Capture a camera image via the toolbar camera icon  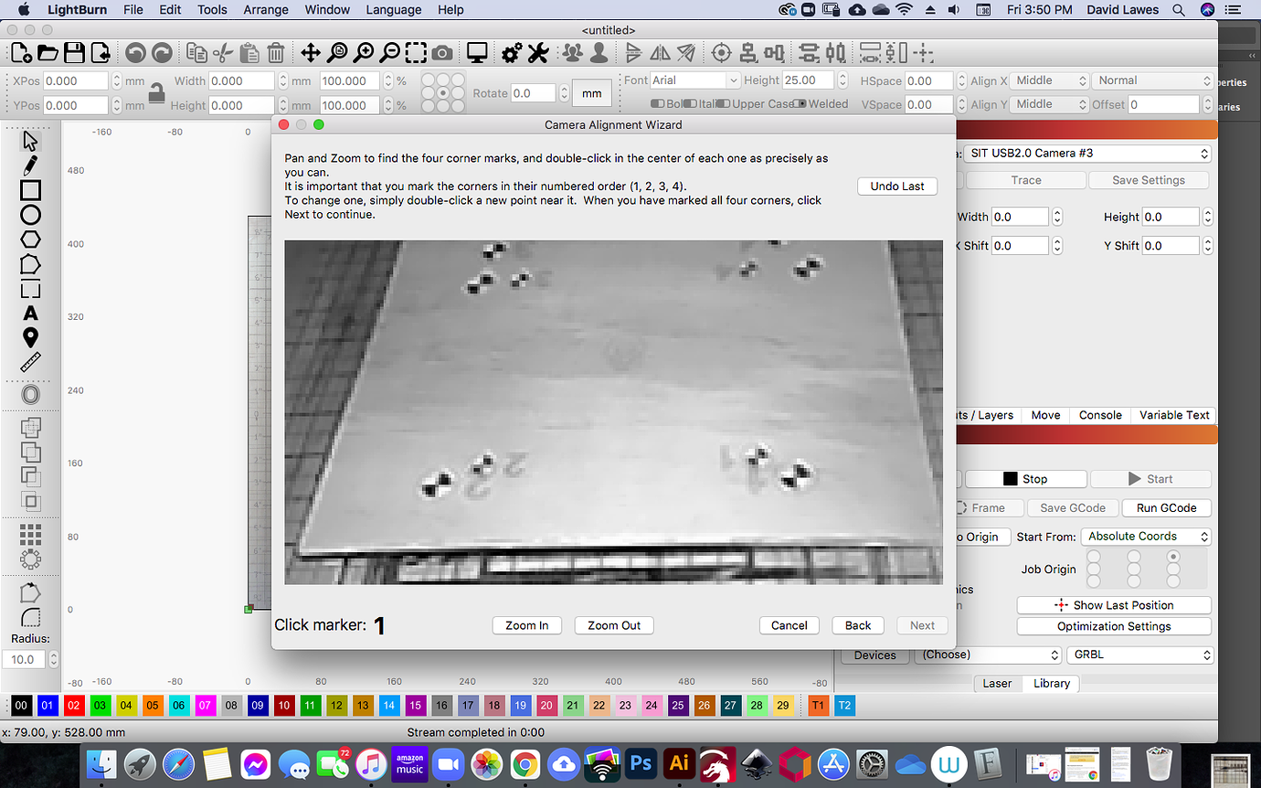(x=442, y=53)
